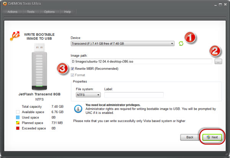The height and width of the screenshot is (158, 230).
Task: Click the Exceeded space red swatch
Action: [18, 128]
